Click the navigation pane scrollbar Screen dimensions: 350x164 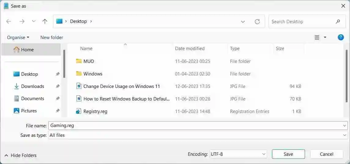[64, 64]
